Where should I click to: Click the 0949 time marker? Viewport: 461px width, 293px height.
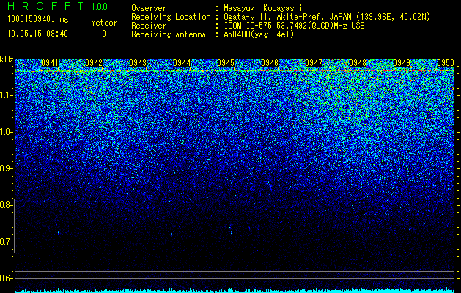[x=402, y=63]
